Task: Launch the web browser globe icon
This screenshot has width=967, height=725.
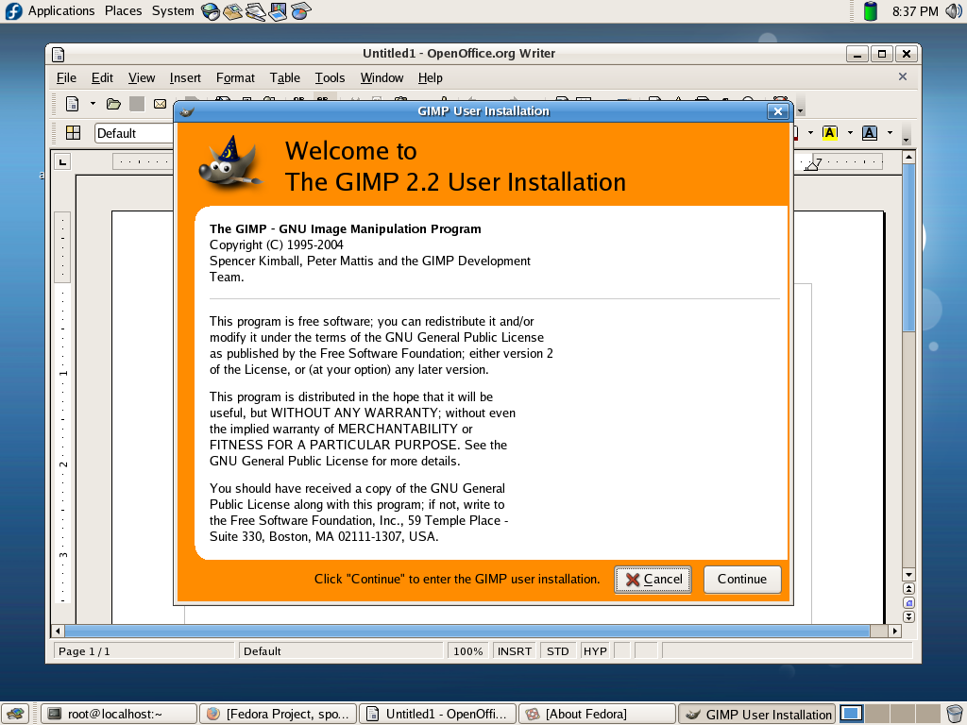Action: [x=211, y=11]
